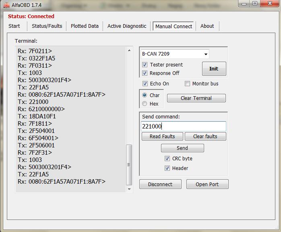
Task: Click terminal line 'Rx: 7F0211>'
Action: [x=35, y=51]
